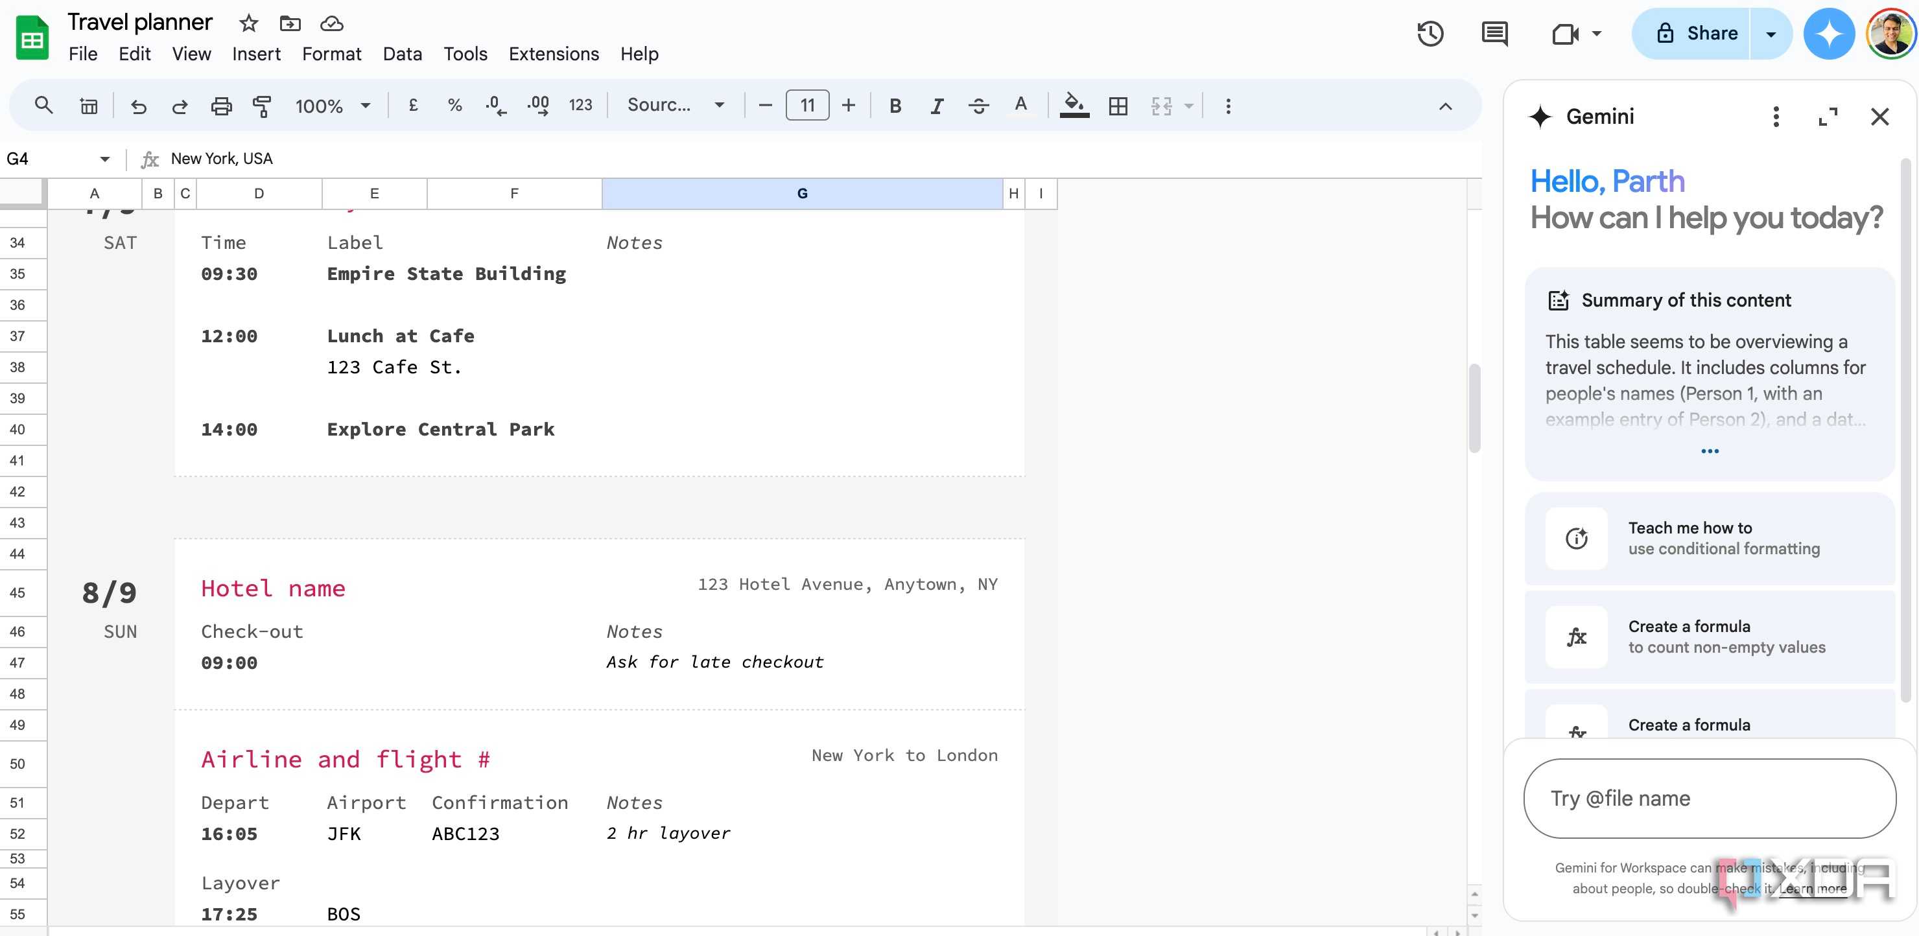Viewport: 1919px width, 936px height.
Task: Open toolbar more options three dots
Action: (x=1229, y=106)
